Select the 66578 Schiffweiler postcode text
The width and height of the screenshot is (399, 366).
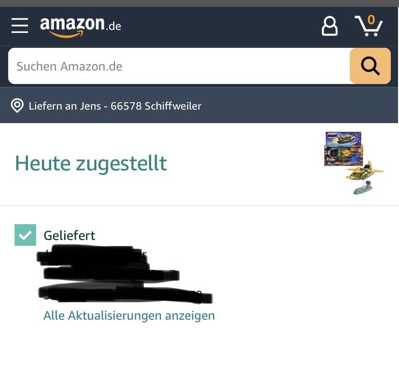tap(156, 106)
